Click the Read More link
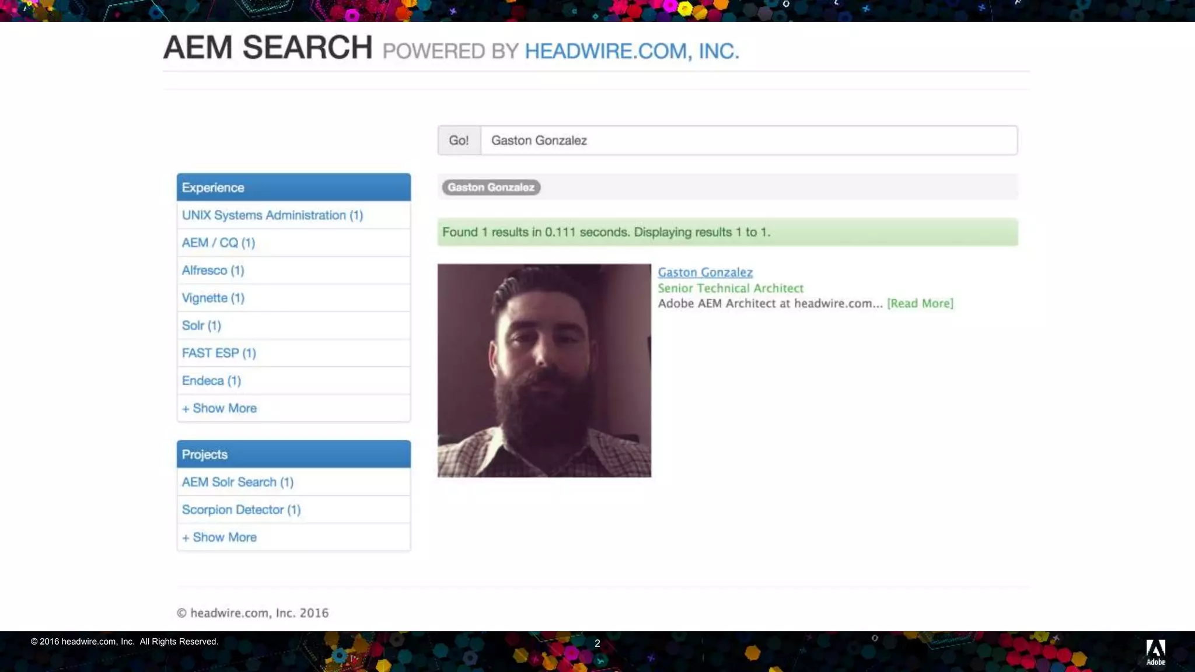1195x672 pixels. coord(920,303)
